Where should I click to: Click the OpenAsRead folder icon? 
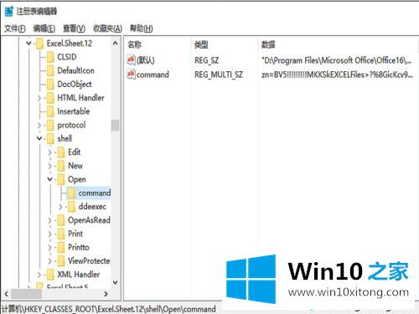pos(61,220)
